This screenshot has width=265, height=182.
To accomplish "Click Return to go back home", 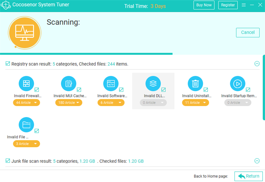I will [249, 176].
